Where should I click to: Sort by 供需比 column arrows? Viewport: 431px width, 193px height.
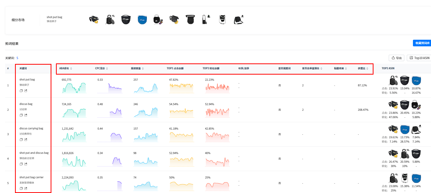point(367,68)
